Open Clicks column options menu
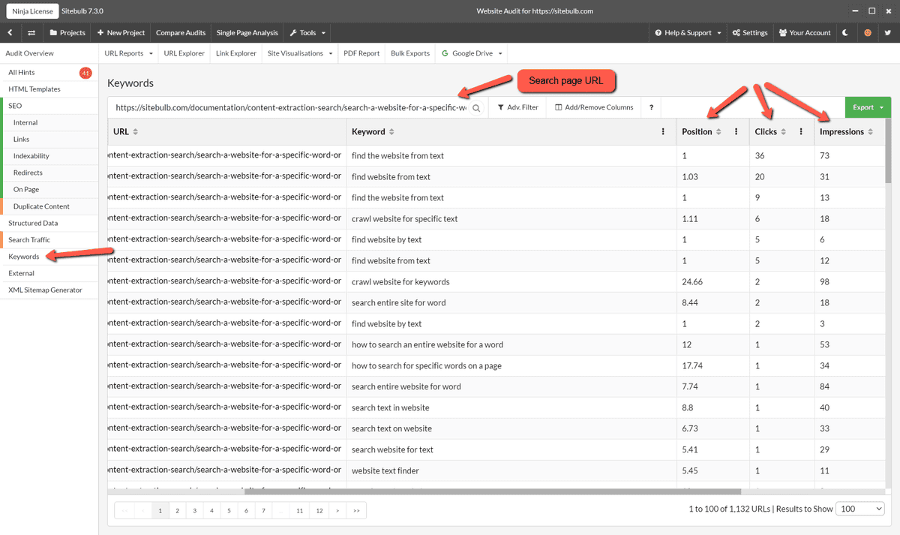Viewport: 900px width, 535px height. click(x=801, y=131)
